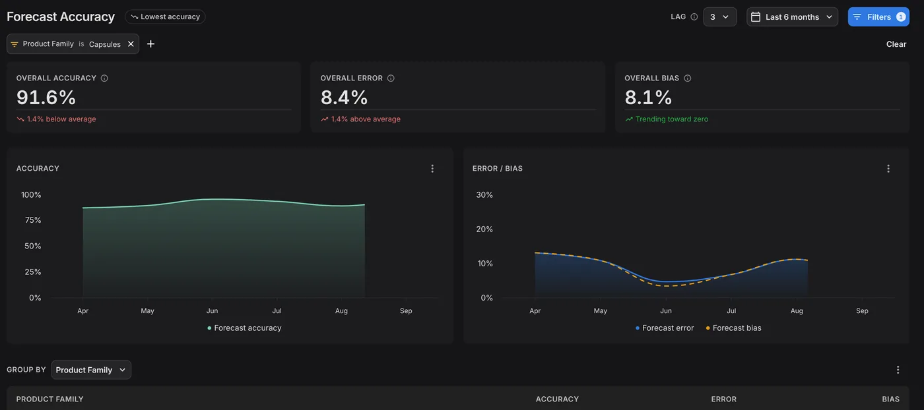Click the filter lines icon on Filters button

[x=857, y=17]
